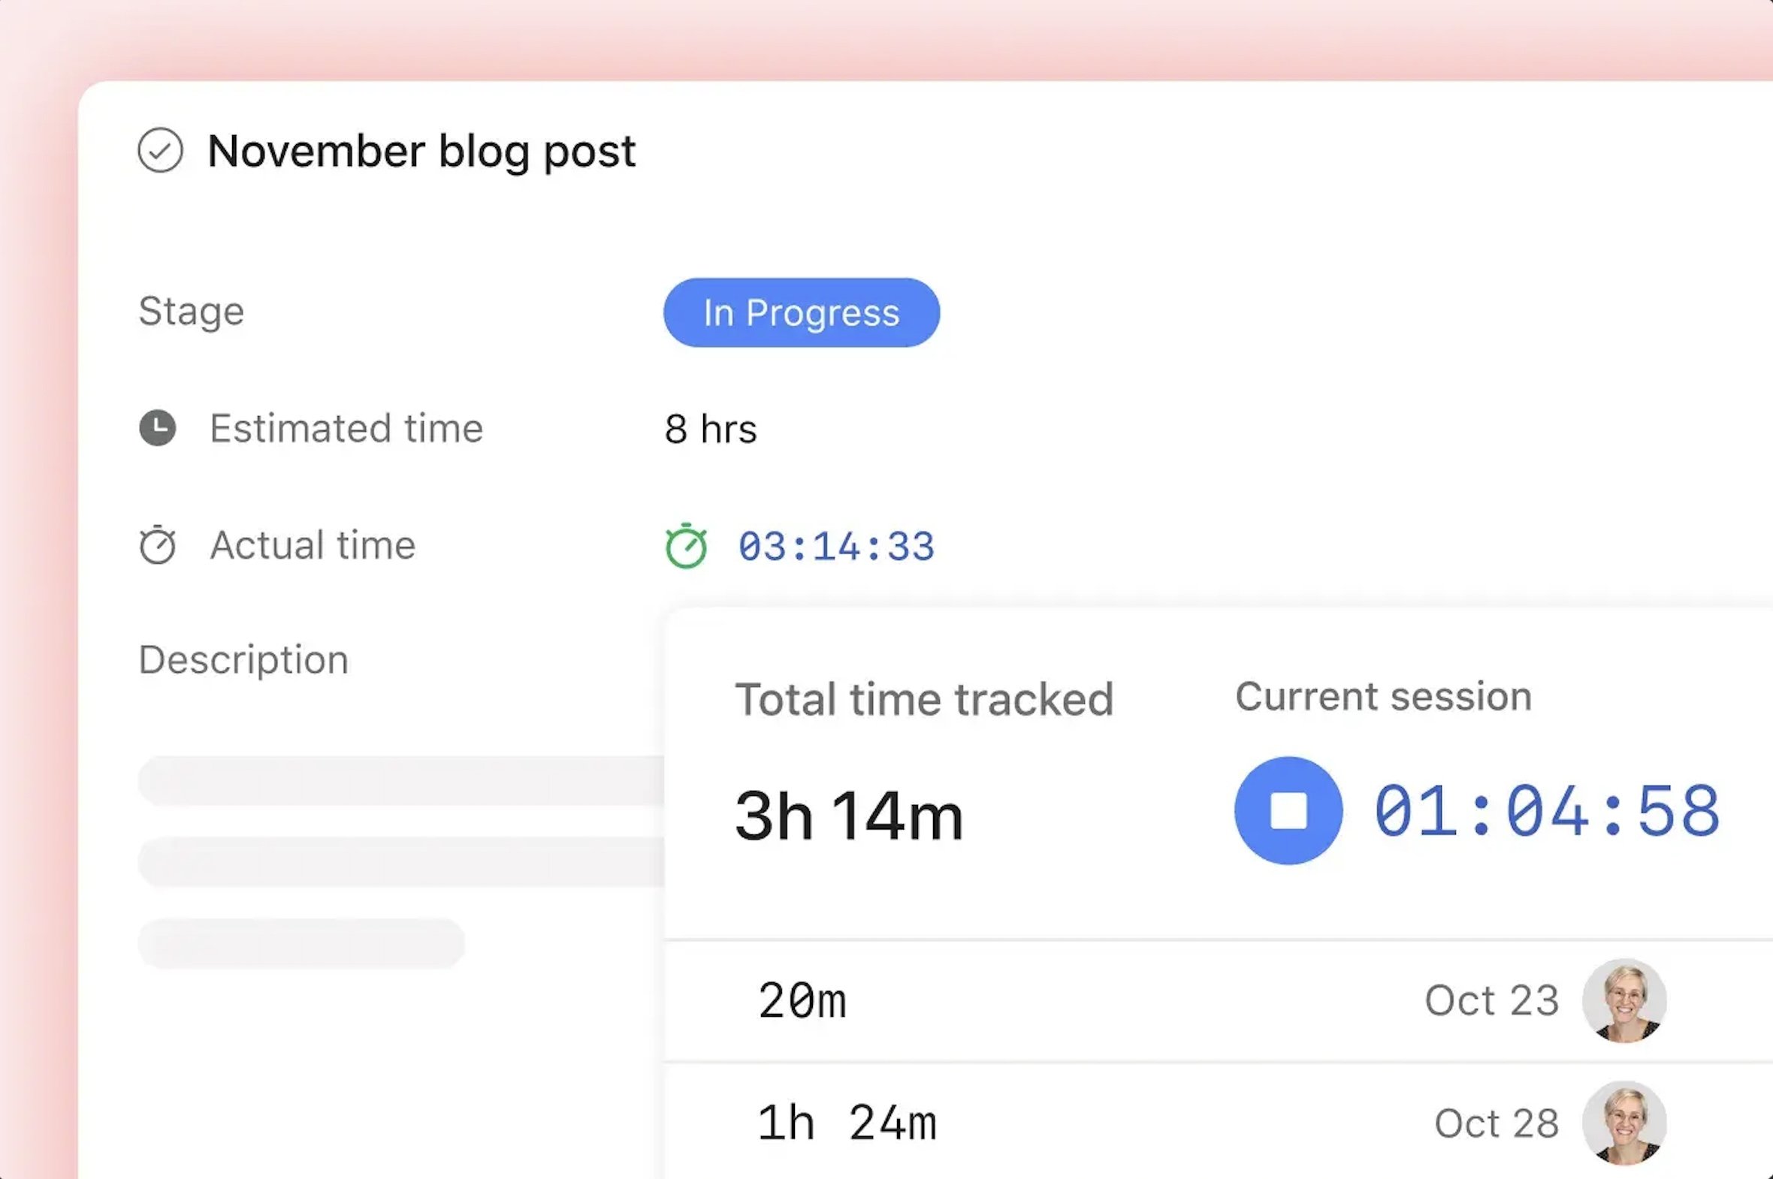Click the green running timer stopwatch icon
Screen dimensions: 1773x1179
[x=687, y=546]
